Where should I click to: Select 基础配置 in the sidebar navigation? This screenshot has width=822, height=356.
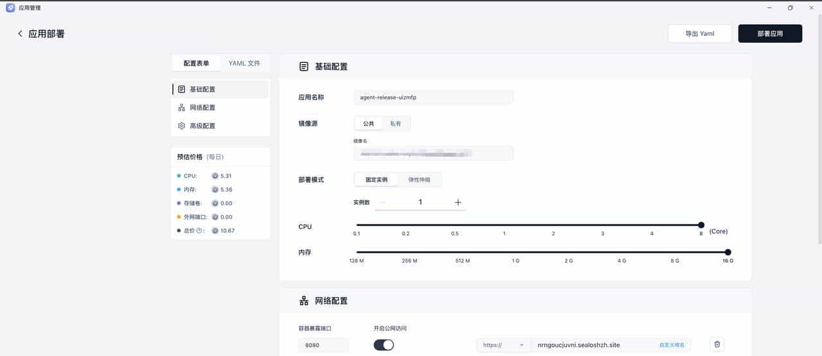point(221,89)
